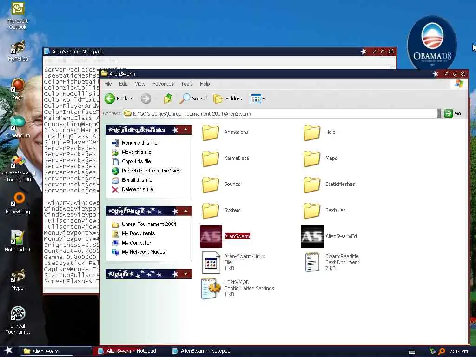This screenshot has width=476, height=357.
Task: Click the Go button
Action: click(453, 113)
